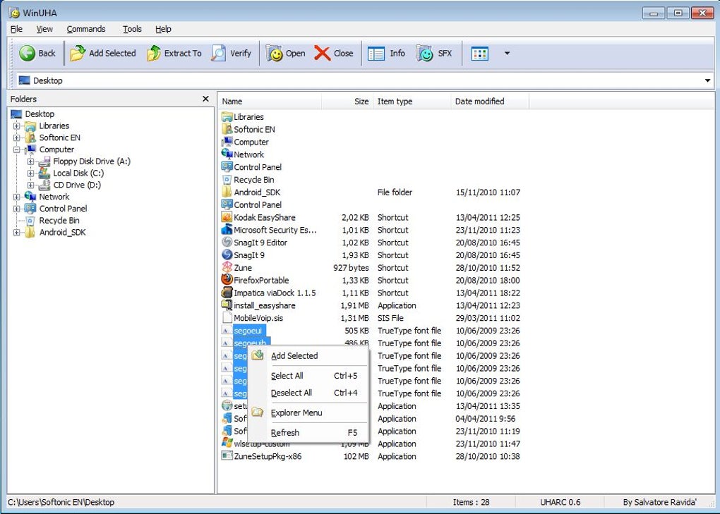
Task: Expand the Control Panel tree node
Action: (16, 209)
